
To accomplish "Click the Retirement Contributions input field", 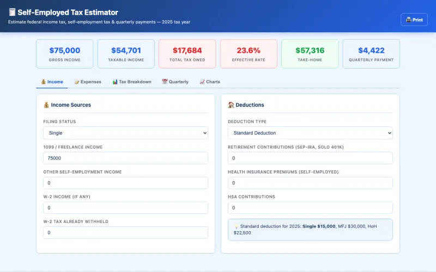I will click(x=310, y=158).
